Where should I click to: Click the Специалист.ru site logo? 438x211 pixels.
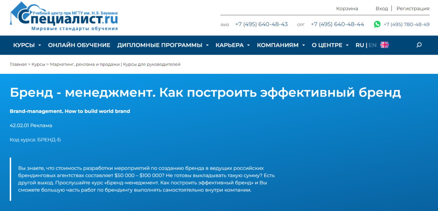[x=64, y=17]
